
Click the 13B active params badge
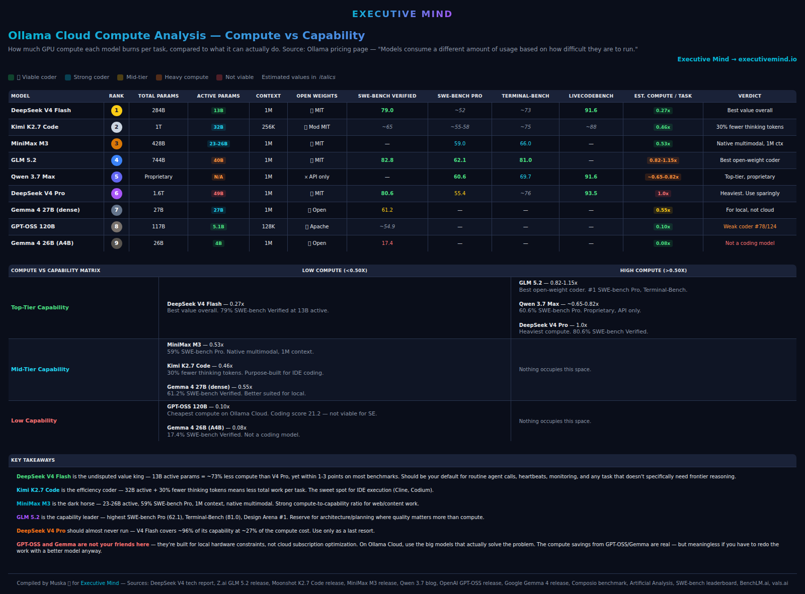pos(218,111)
